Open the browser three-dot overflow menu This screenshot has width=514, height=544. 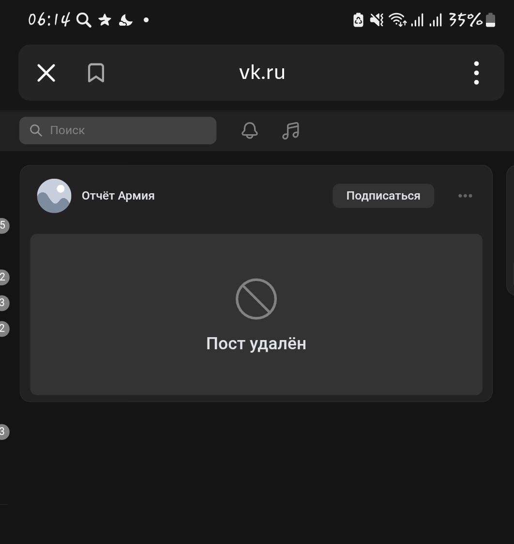pyautogui.click(x=476, y=73)
